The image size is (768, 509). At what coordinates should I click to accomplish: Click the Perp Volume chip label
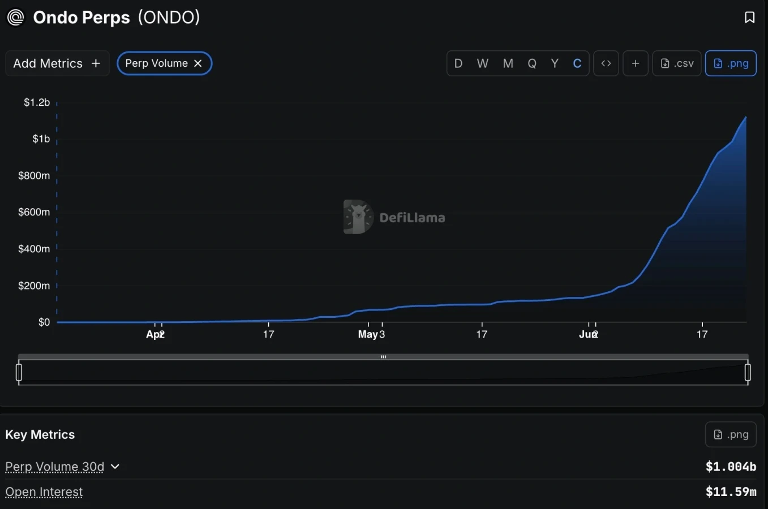click(156, 63)
